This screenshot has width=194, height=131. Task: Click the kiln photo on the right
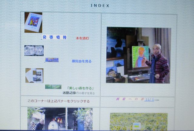coord(80,119)
